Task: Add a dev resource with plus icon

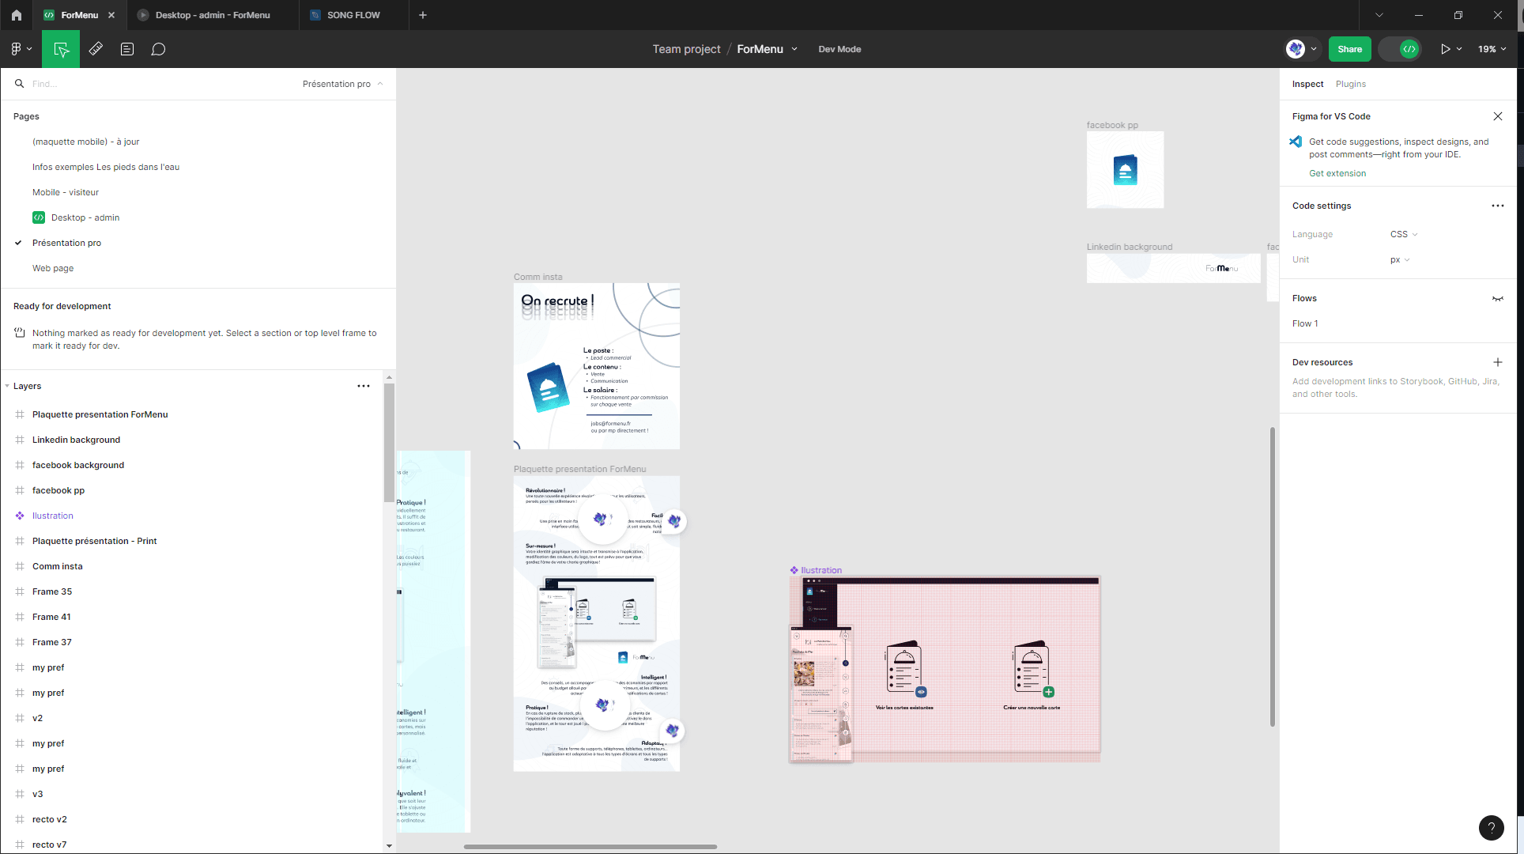Action: (x=1497, y=362)
